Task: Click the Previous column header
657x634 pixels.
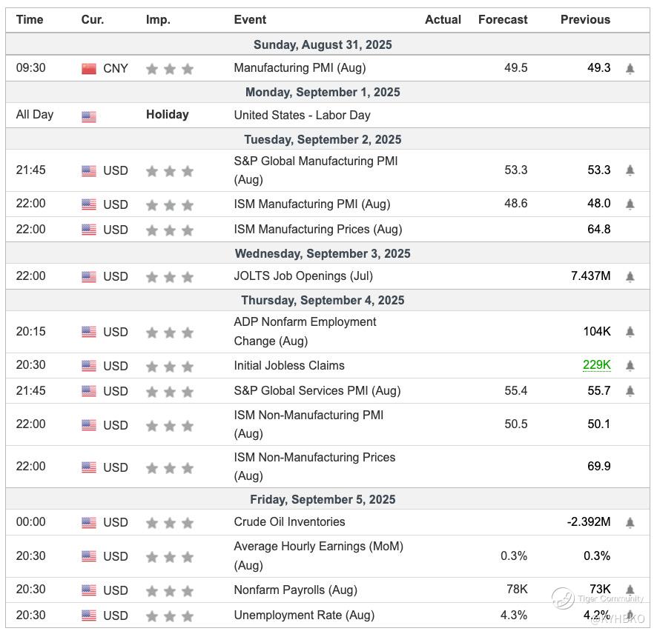Action: [585, 20]
